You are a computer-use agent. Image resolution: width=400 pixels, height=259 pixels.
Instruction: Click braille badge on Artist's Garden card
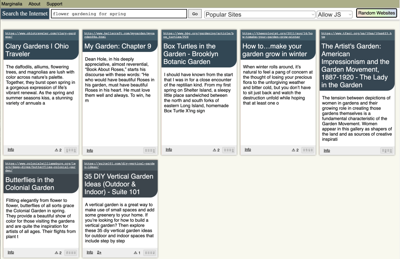(x=387, y=151)
